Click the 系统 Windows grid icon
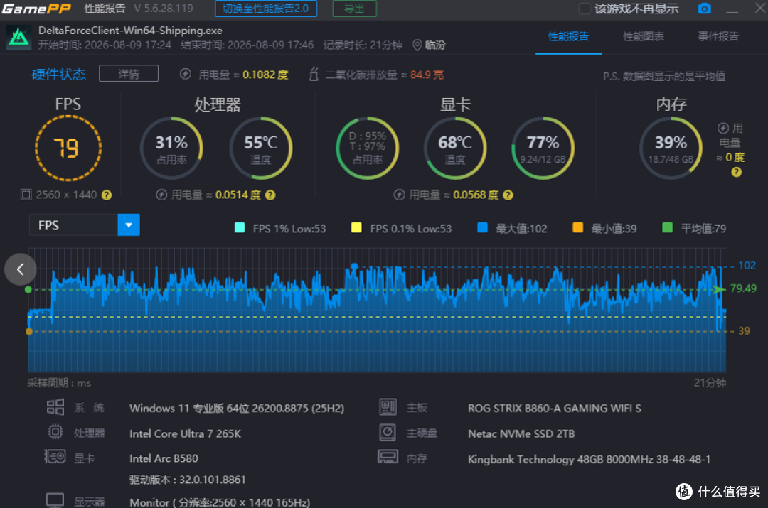Screen dimensions: 768x508 click(55, 406)
